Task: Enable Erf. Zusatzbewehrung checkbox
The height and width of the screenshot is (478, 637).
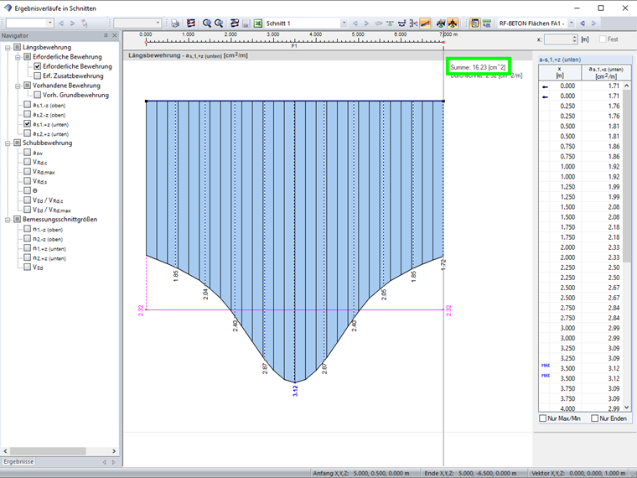Action: 38,76
